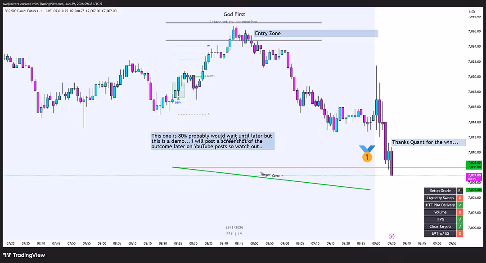Click the red X beside Liquidity Sweep
This screenshot has width=486, height=263.
pyautogui.click(x=460, y=198)
